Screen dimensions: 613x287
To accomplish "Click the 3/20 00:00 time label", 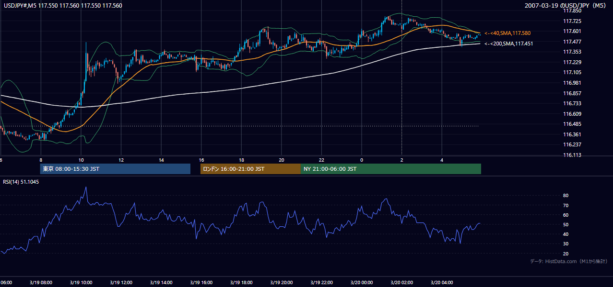I will pyautogui.click(x=362, y=283).
